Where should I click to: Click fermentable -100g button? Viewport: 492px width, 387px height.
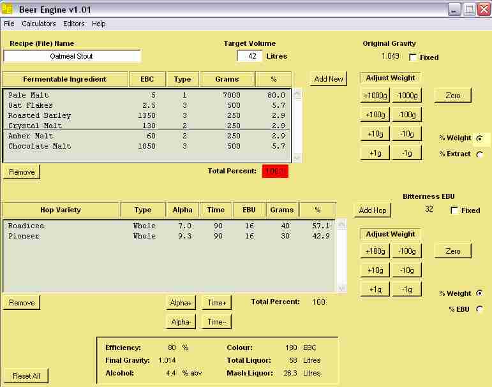coord(407,115)
